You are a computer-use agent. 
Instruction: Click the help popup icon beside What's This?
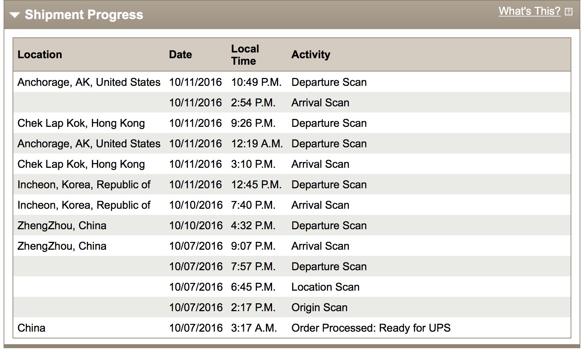pyautogui.click(x=568, y=12)
